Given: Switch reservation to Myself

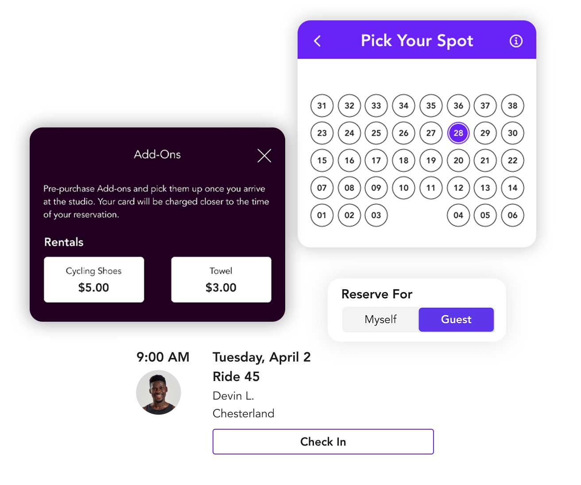Looking at the screenshot, I should tap(380, 319).
